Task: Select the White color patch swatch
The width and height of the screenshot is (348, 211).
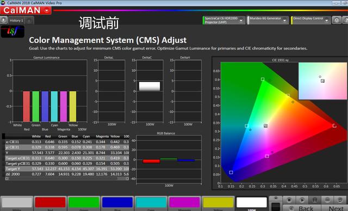Action: (x=17, y=202)
